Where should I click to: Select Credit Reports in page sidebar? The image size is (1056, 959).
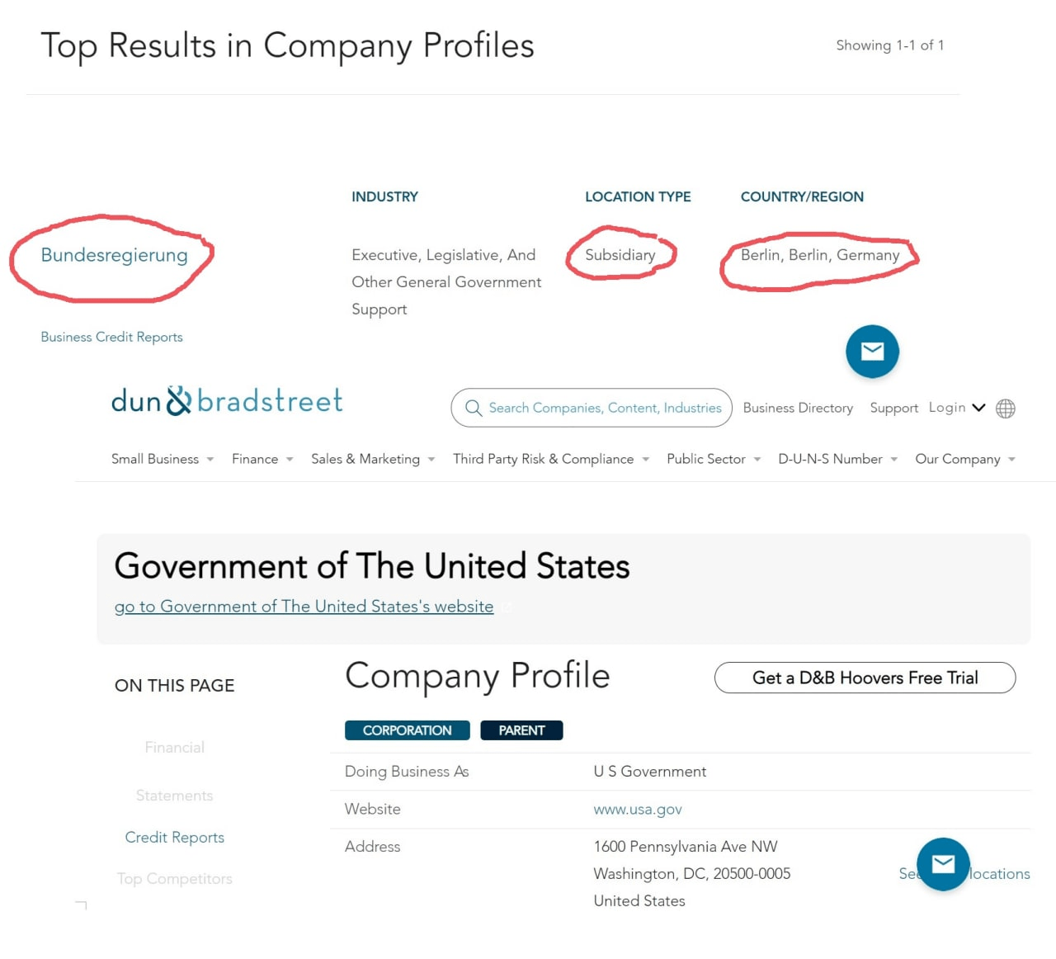coord(174,837)
